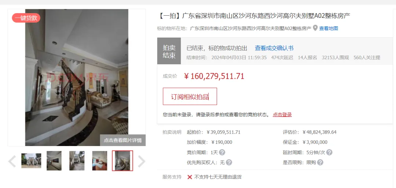Click help icon beside 延时周期 5分钟/次
The image size is (396, 188).
click(329, 153)
